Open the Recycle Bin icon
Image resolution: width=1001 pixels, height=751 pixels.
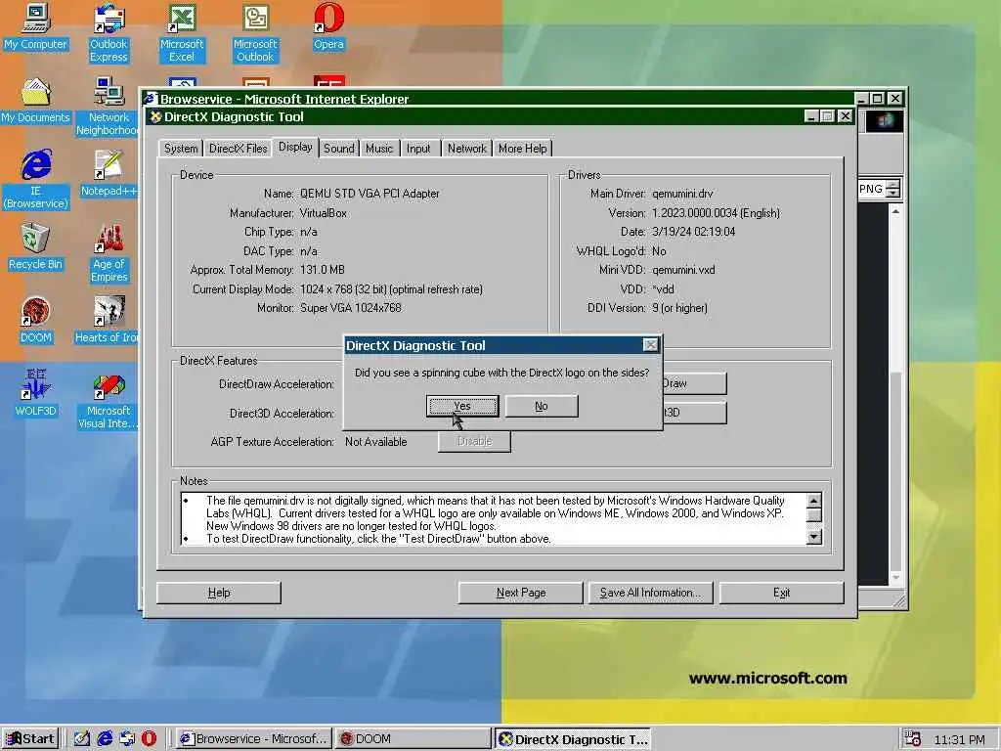click(36, 247)
